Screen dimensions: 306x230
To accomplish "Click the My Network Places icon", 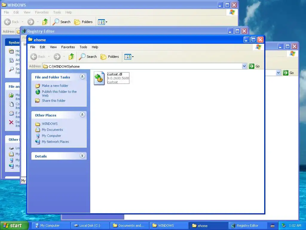I will coord(38,142).
